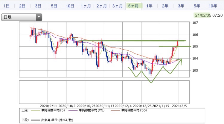Open the 5年 chart period
The height and width of the screenshot is (124, 224).
pos(197,6)
